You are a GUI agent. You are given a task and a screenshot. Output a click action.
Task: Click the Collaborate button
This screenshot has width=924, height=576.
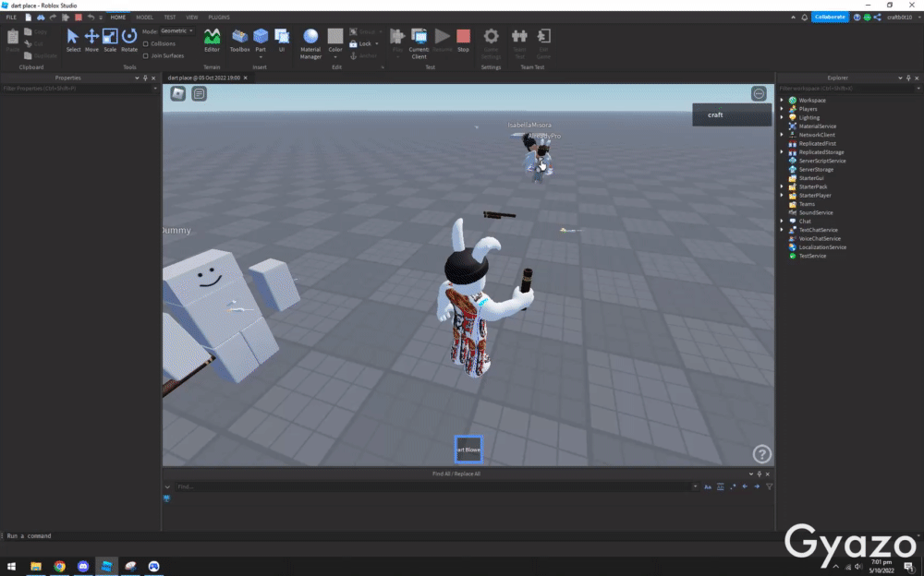click(x=830, y=18)
